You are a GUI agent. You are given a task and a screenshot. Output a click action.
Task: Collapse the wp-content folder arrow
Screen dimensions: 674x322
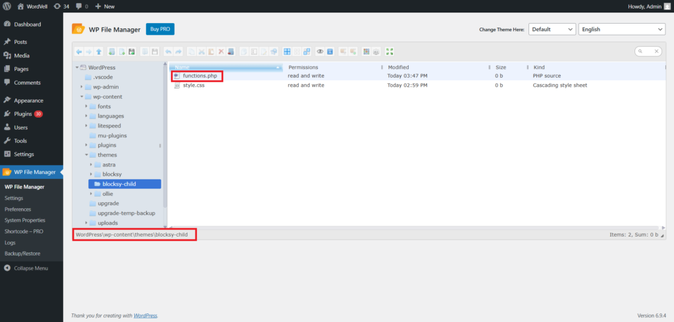point(82,97)
